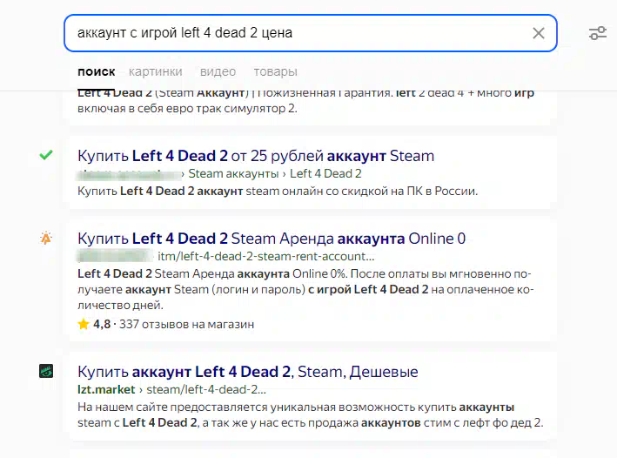
Task: Click snippet text 'включая в себя евро трак симулятор 2'
Action: pyautogui.click(x=187, y=108)
